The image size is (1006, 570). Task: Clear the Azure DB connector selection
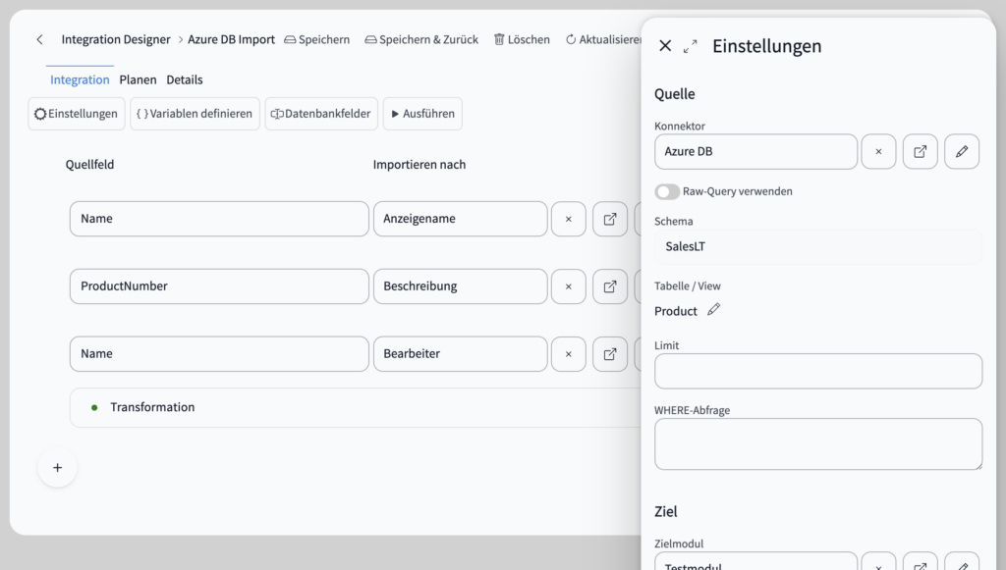(878, 152)
